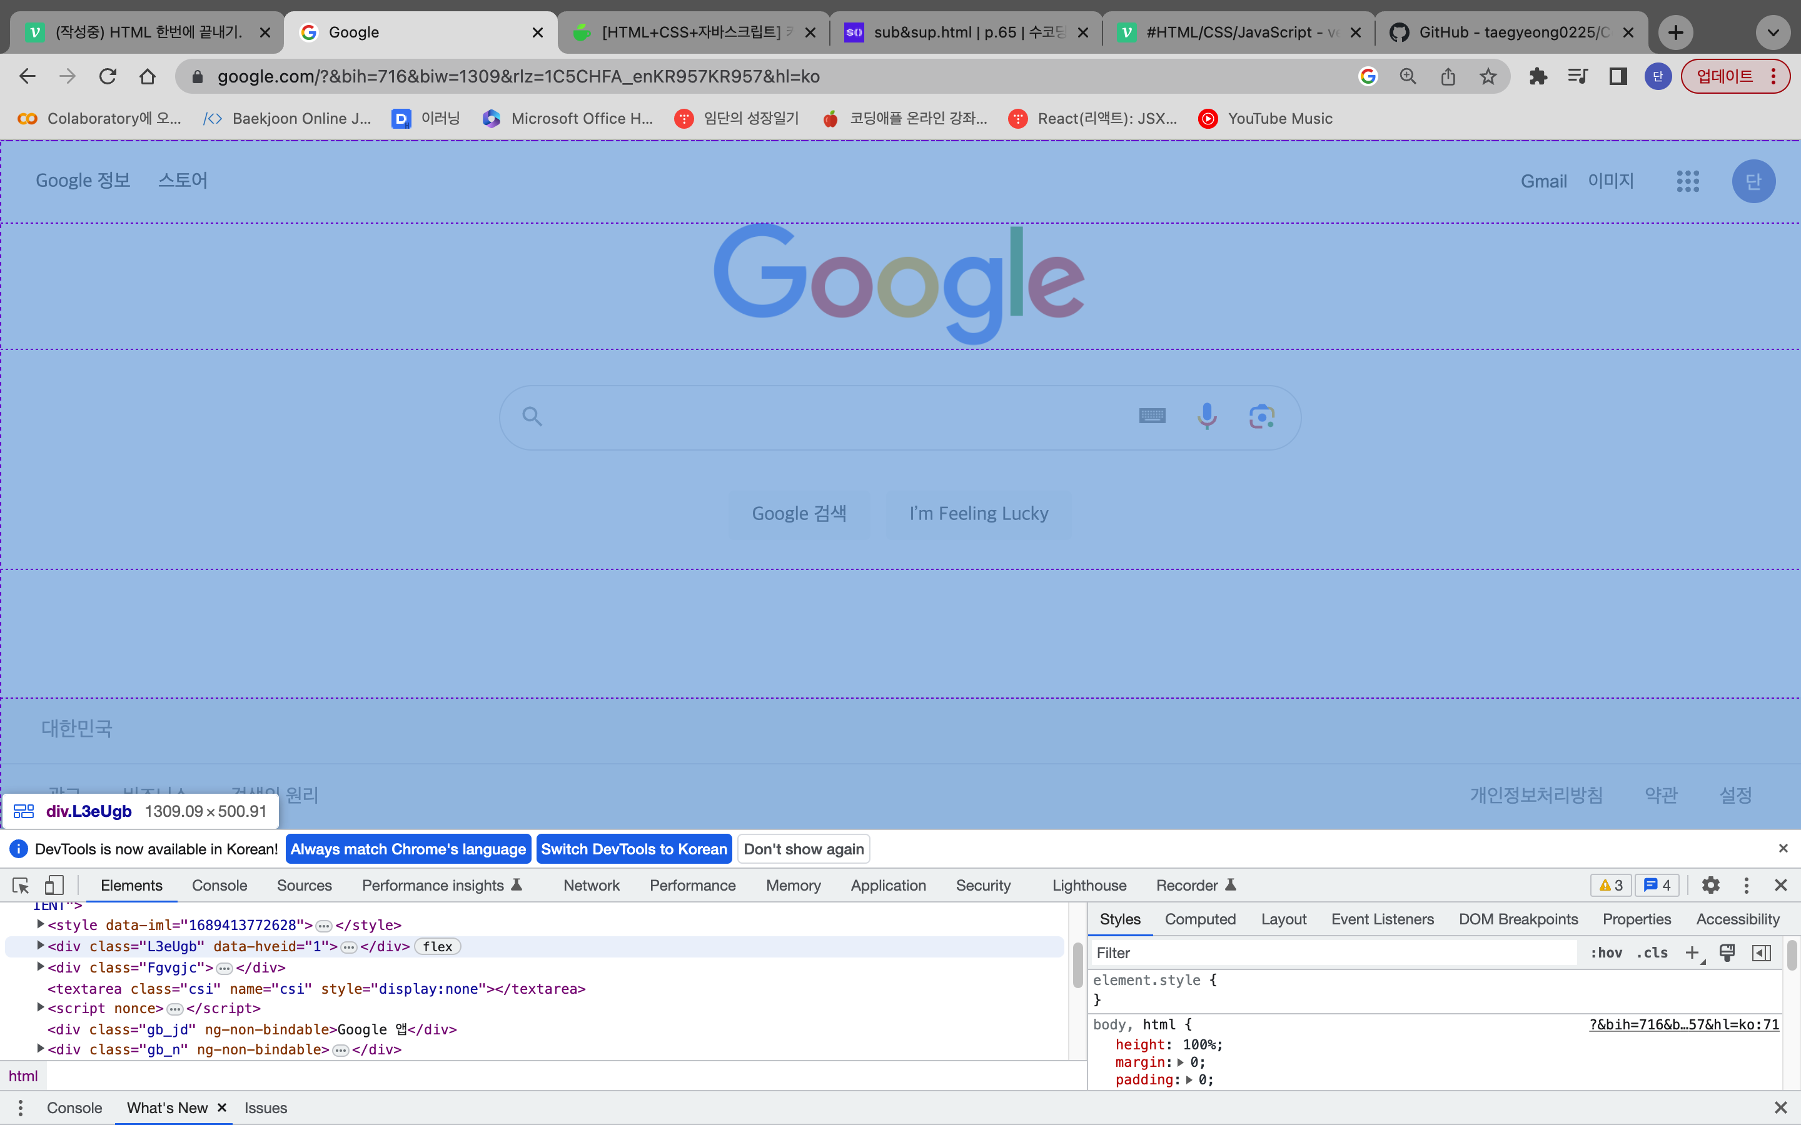Open the browser home page
This screenshot has width=1801, height=1125.
click(148, 76)
